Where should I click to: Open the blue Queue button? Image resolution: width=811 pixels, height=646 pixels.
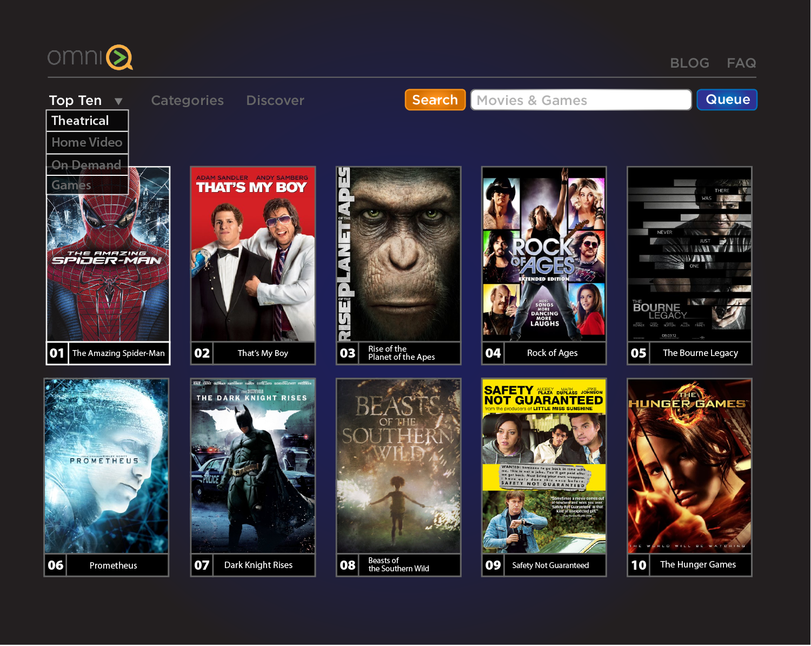click(727, 100)
